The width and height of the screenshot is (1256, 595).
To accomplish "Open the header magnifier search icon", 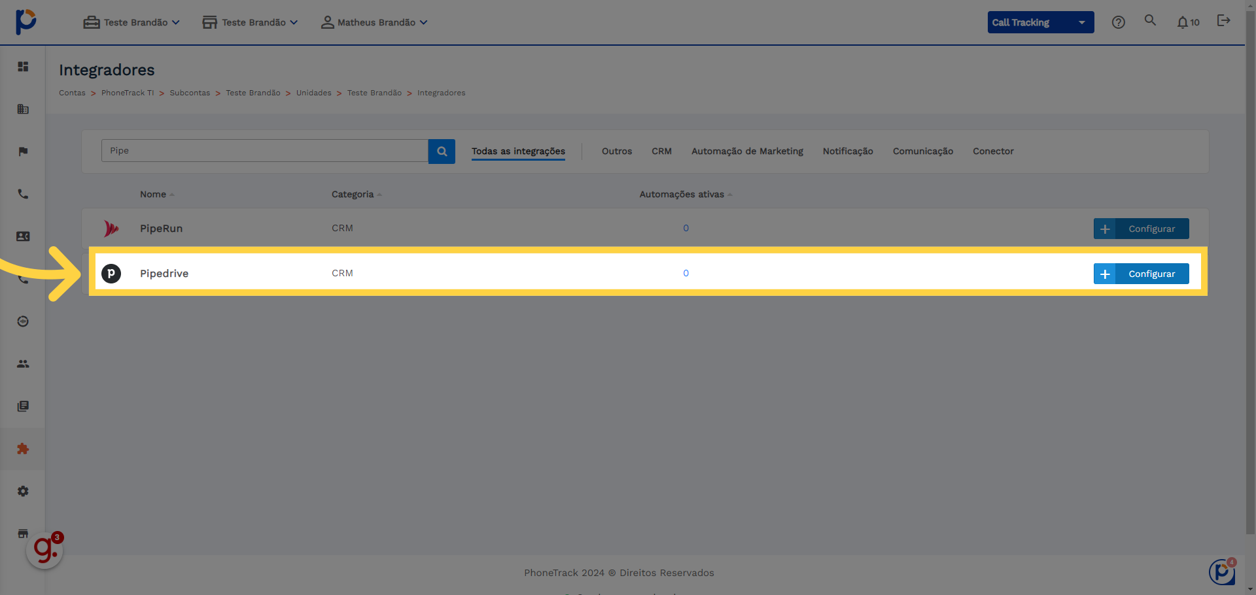I will pos(1150,21).
